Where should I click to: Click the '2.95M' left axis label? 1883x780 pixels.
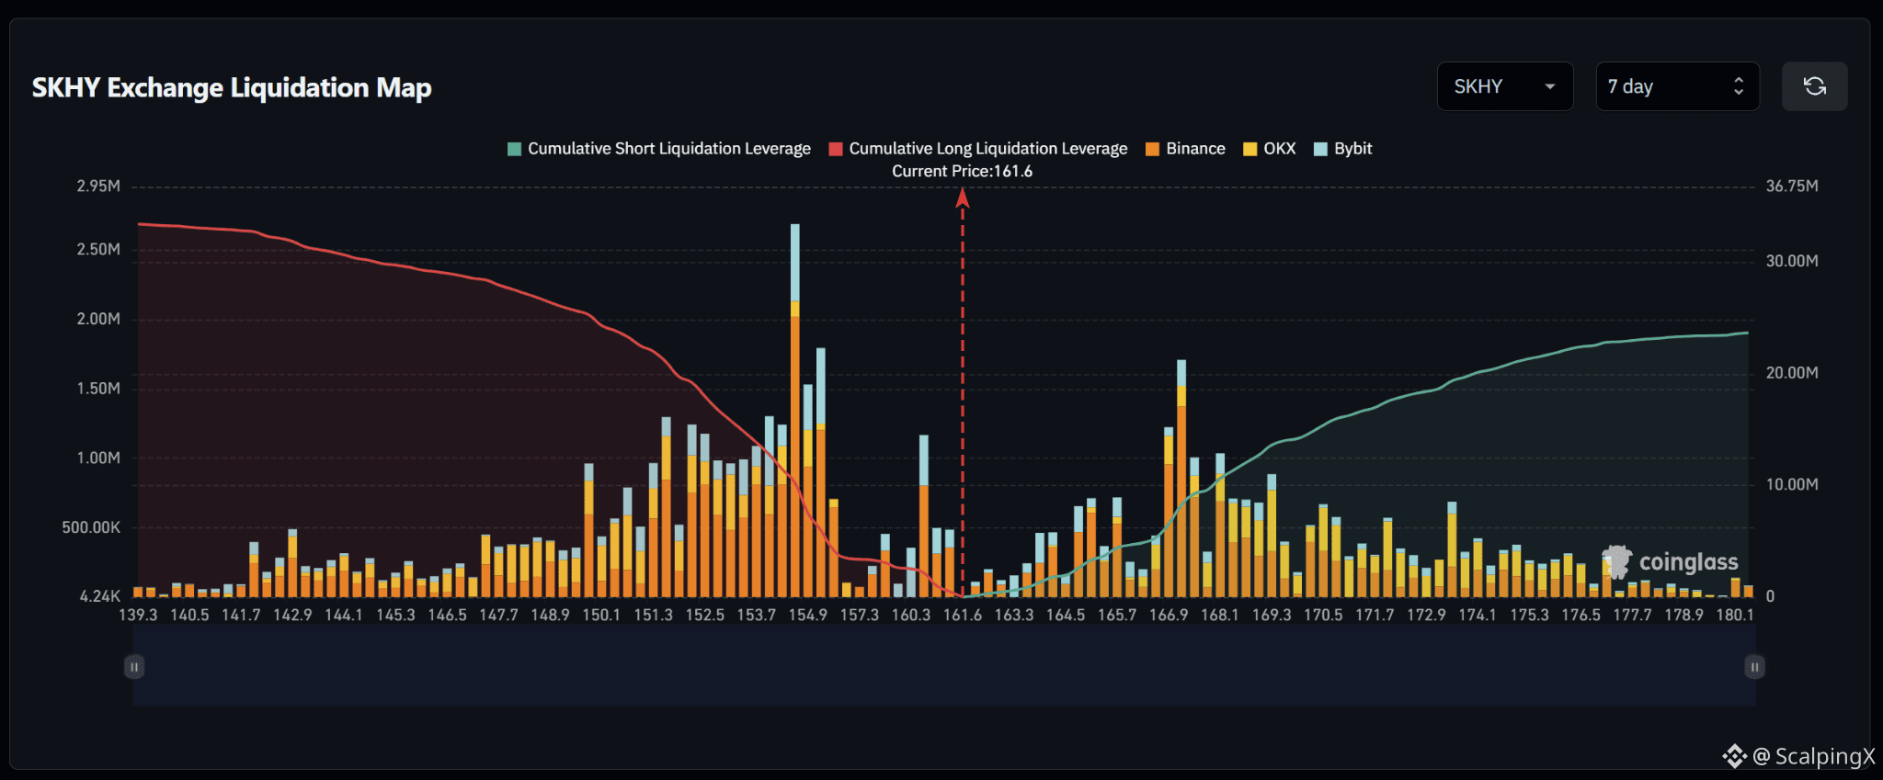[x=98, y=187]
